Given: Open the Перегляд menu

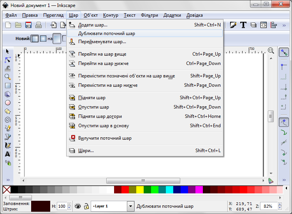Looking at the screenshot, I should (x=53, y=15).
